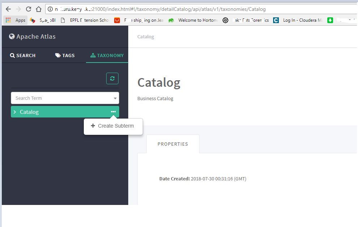This screenshot has width=358, height=227.
Task: Click the green download arrow bookmark icon
Action: point(330,20)
